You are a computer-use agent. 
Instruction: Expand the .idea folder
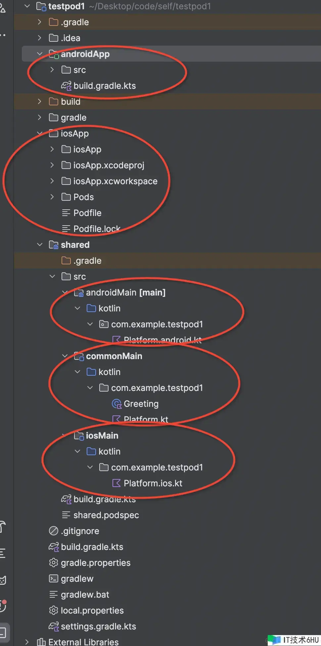click(39, 38)
